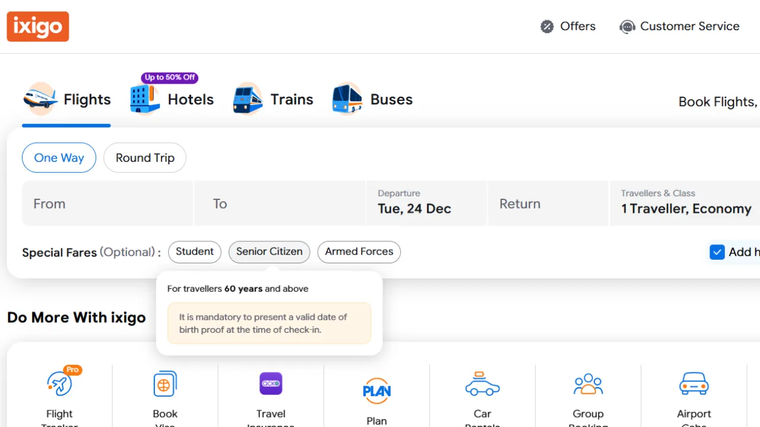Image resolution: width=760 pixels, height=427 pixels.
Task: Toggle the Add hotel checkbox
Action: coord(717,252)
